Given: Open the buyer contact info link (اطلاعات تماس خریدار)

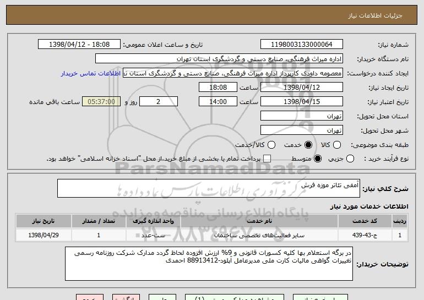Looking at the screenshot, I should point(91,74).
